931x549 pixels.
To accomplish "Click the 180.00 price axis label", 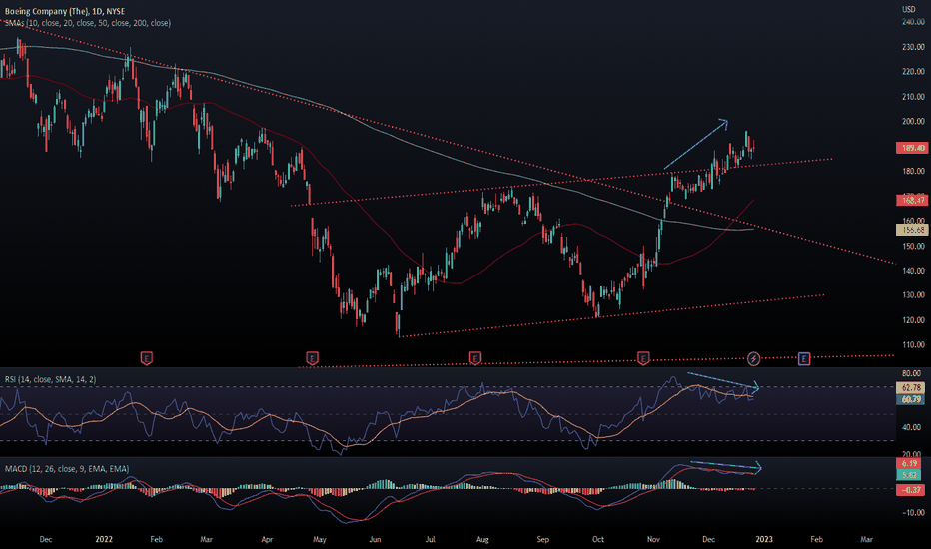I will pos(913,171).
